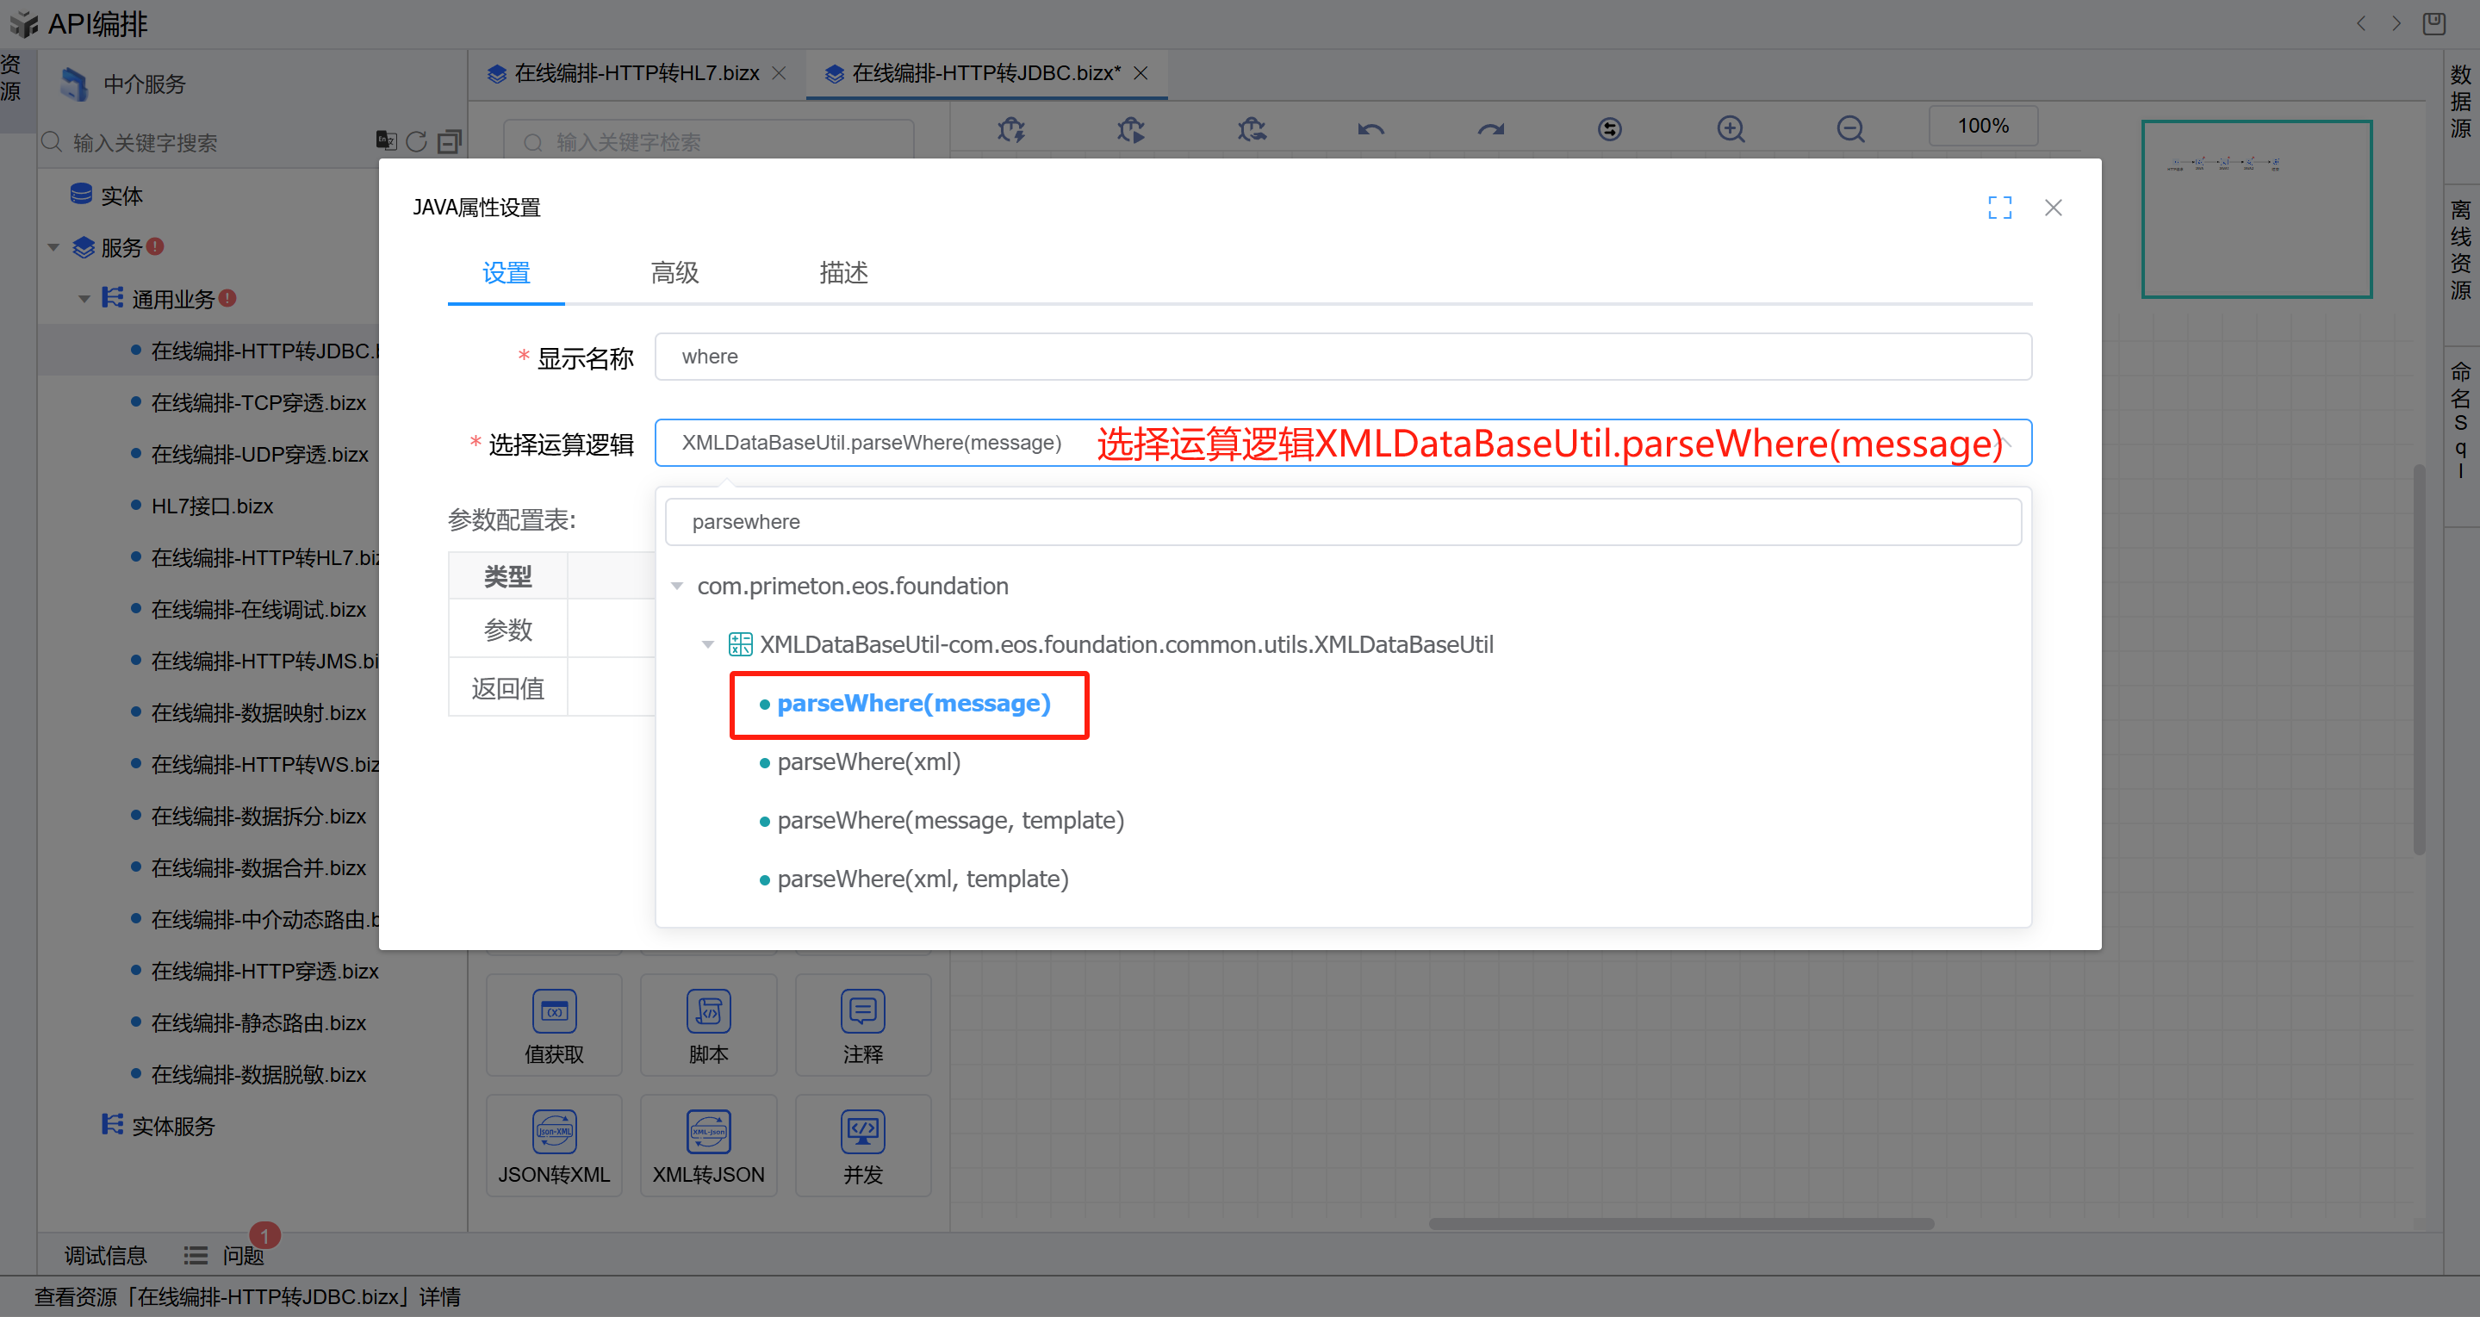Collapse the XMLDataBaseUtil class node
Screen dimensions: 2480x1317
[707, 644]
